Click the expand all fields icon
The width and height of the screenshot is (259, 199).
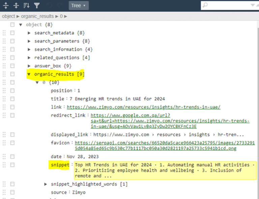click(6, 5)
